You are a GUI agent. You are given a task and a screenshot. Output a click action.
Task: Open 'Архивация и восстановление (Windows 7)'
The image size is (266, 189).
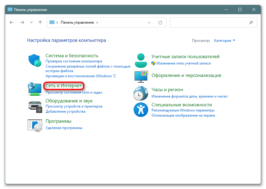[80, 76]
